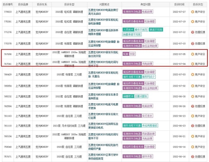Click the 用户评分 status icon for complaint 765232

[193, 96]
